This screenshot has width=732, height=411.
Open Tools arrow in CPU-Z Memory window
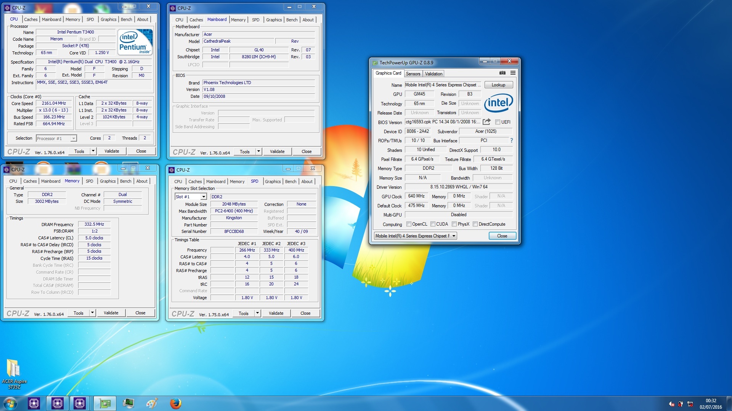point(92,313)
